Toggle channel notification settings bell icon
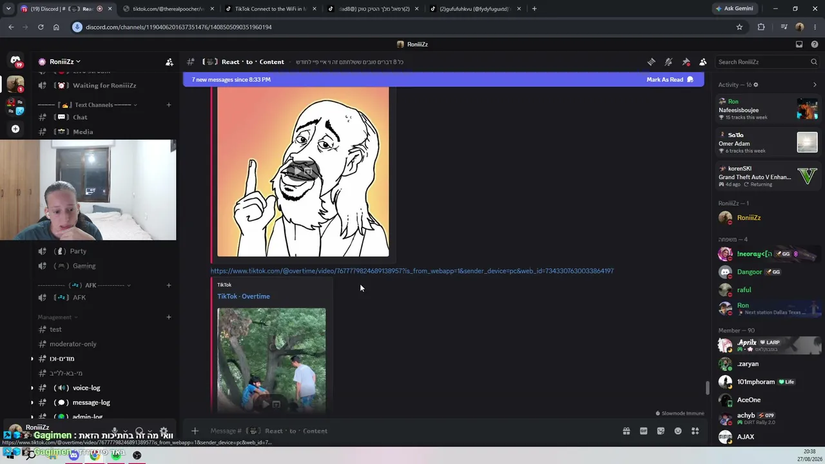Viewport: 825px width, 464px height. [x=668, y=62]
